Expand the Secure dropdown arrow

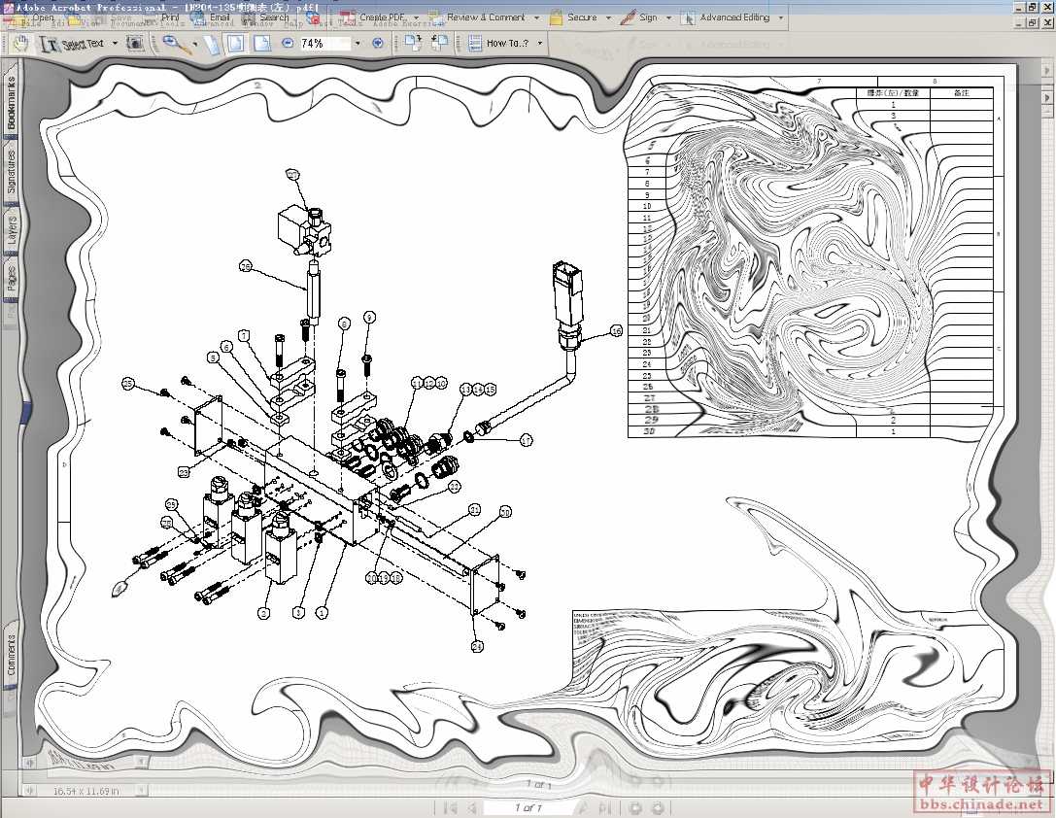[x=608, y=17]
